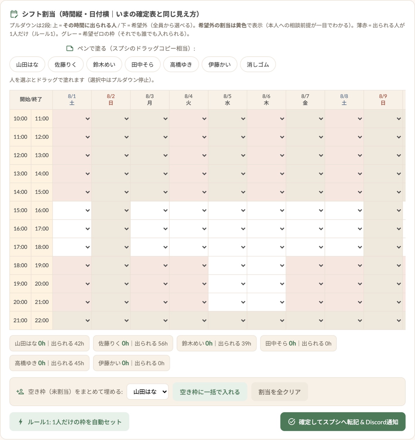Click the 開始/終了 header cell

(x=31, y=100)
